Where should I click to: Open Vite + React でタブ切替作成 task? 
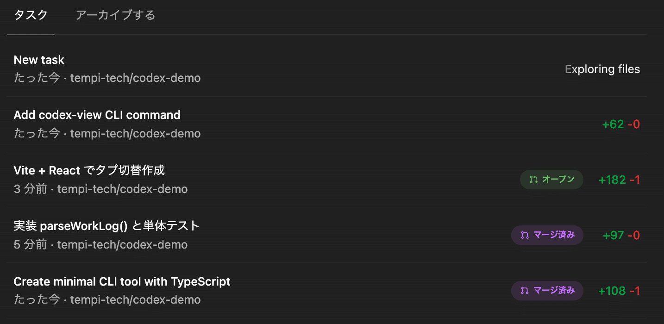coord(89,170)
